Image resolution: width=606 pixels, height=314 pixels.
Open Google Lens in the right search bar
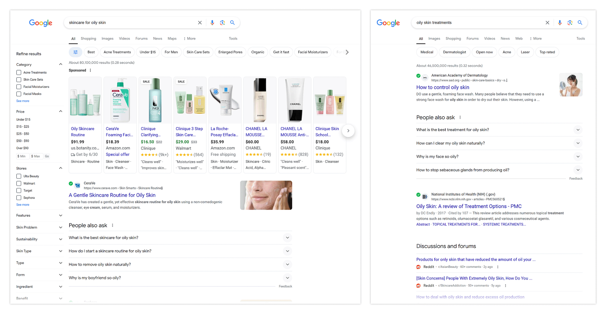570,23
